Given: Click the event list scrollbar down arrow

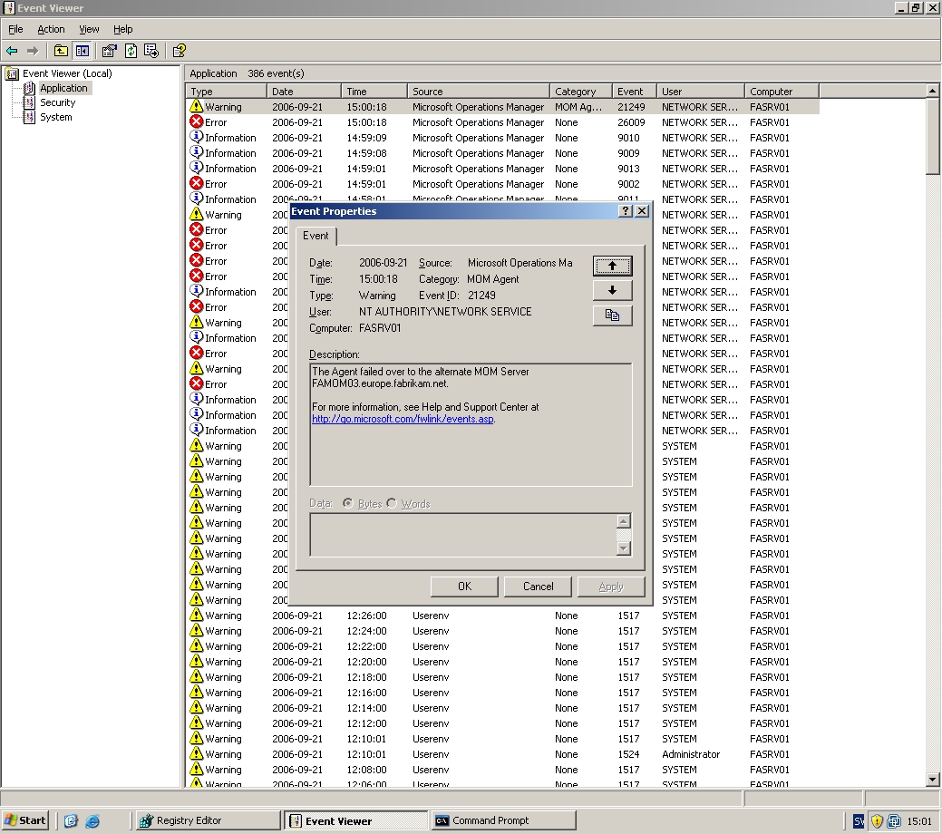Looking at the screenshot, I should click(933, 780).
